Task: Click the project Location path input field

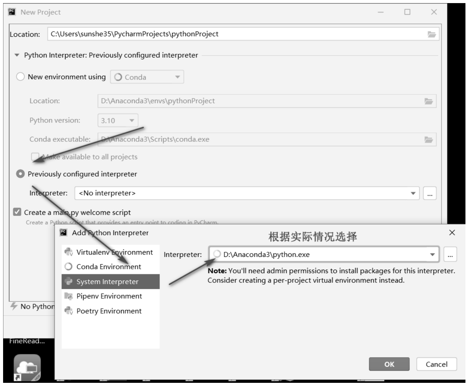Action: point(243,34)
